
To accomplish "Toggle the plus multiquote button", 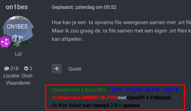I will 57,69.
